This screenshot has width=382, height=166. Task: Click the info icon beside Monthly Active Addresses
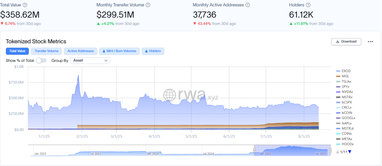point(248,5)
